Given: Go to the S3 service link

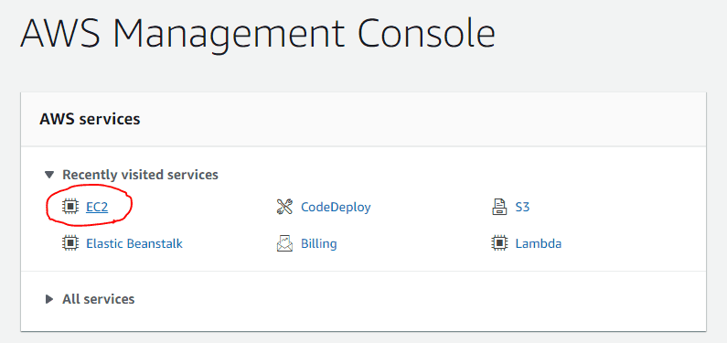Looking at the screenshot, I should coord(522,207).
